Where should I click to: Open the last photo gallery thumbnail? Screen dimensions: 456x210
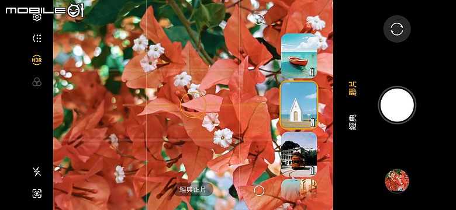coord(397,181)
